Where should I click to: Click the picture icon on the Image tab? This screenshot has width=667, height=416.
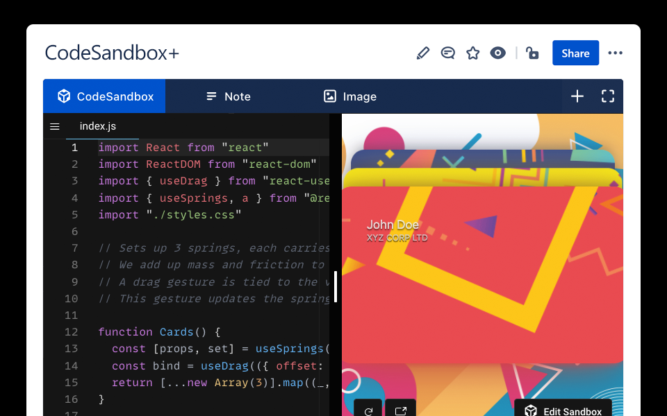(x=329, y=96)
